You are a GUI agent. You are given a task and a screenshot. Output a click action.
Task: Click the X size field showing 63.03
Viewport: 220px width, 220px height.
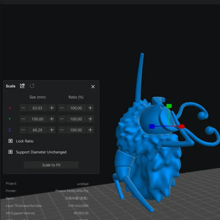pos(37,108)
